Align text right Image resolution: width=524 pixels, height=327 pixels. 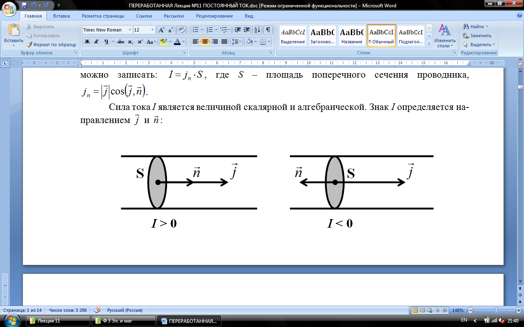pyautogui.click(x=215, y=41)
